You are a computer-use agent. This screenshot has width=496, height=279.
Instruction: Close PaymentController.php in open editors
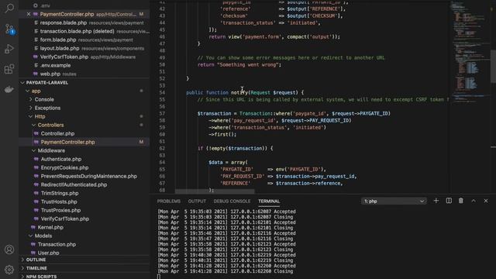[x=29, y=14]
